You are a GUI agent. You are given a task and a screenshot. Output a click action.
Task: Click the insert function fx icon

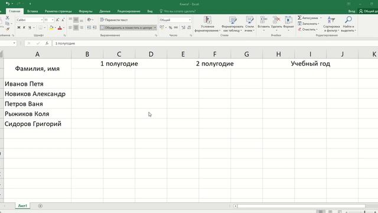[47, 43]
